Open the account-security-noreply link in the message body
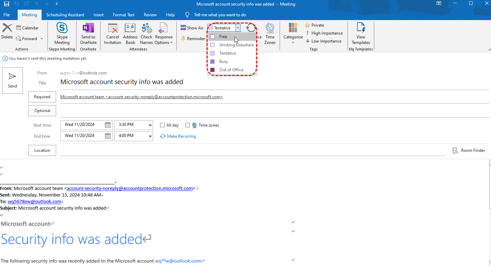This screenshot has width=491, height=266. tap(130, 189)
